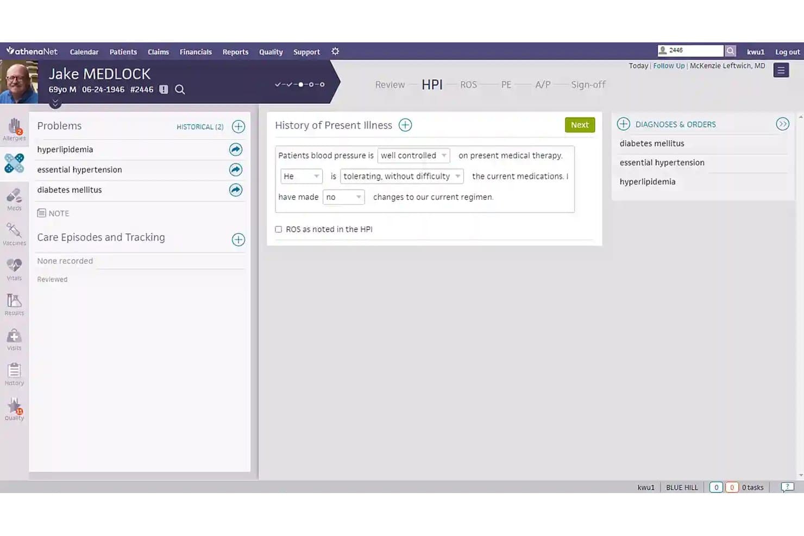Add a Care Episodes and Tracking entry
The height and width of the screenshot is (536, 804).
(x=238, y=239)
